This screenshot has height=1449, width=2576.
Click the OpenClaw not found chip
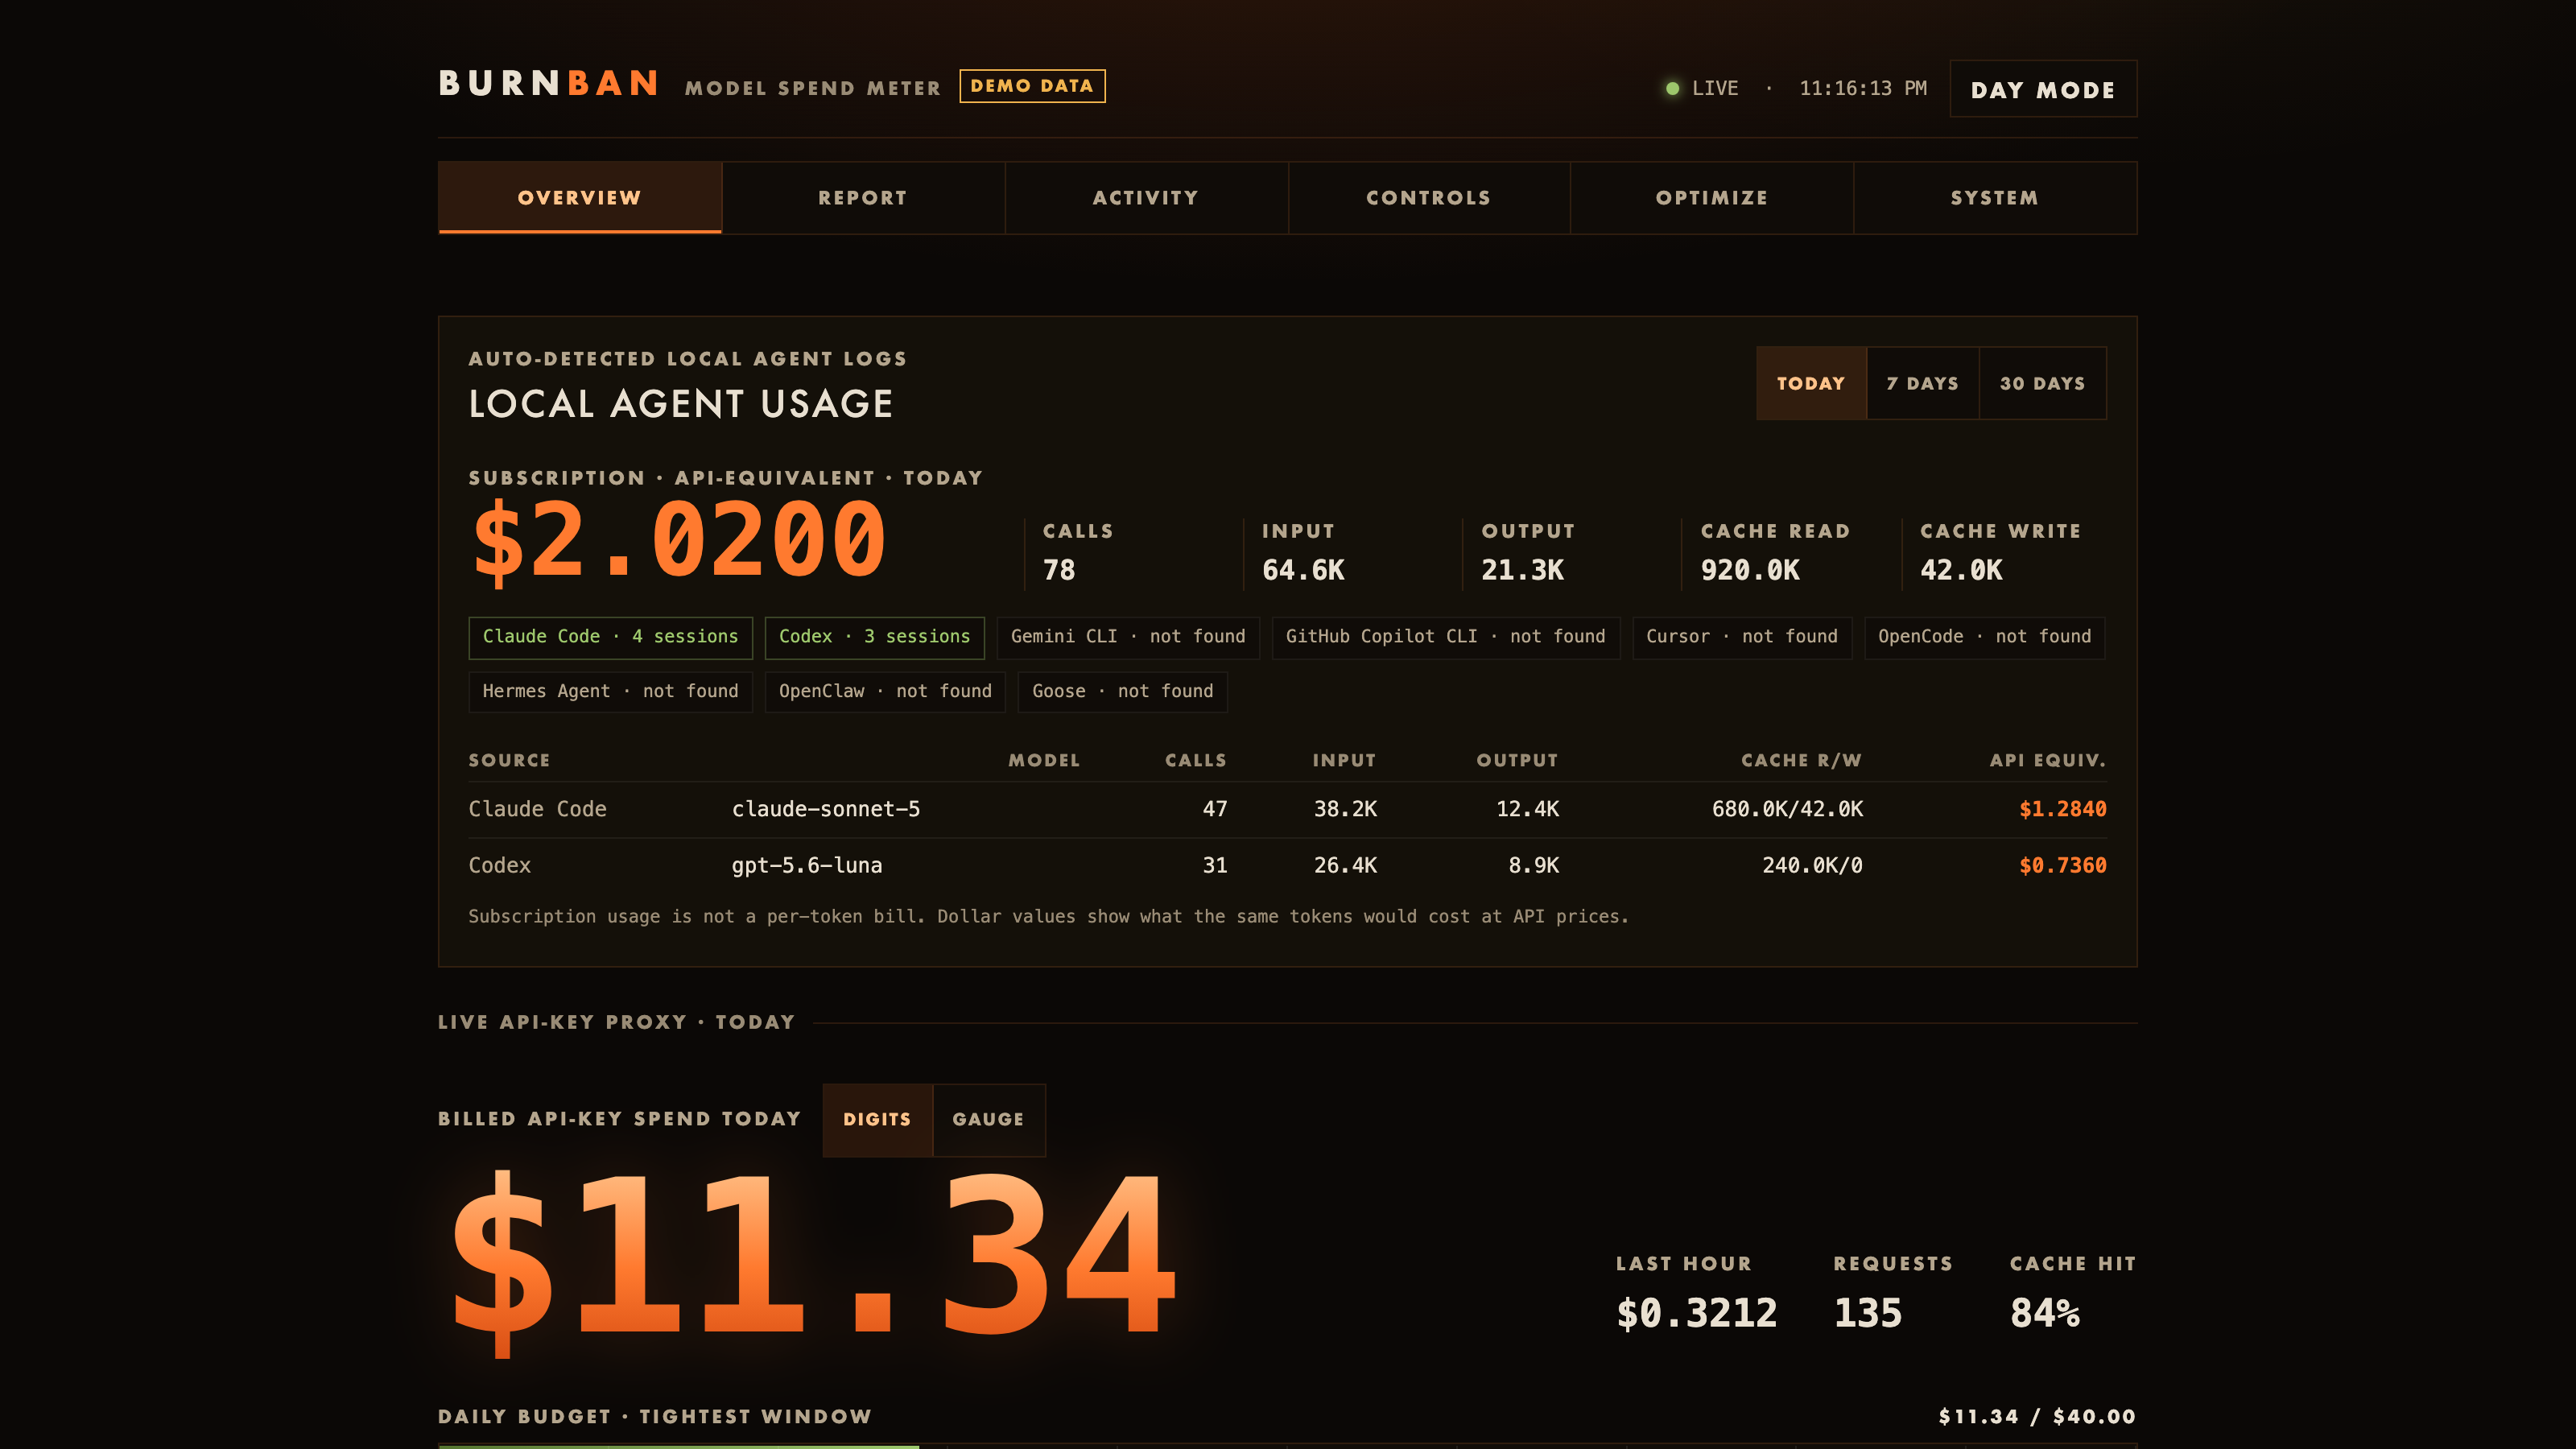tap(885, 692)
